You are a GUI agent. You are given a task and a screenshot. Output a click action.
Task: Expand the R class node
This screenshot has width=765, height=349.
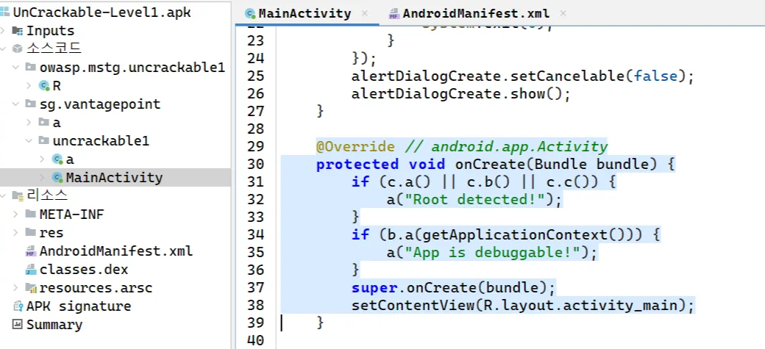click(29, 86)
